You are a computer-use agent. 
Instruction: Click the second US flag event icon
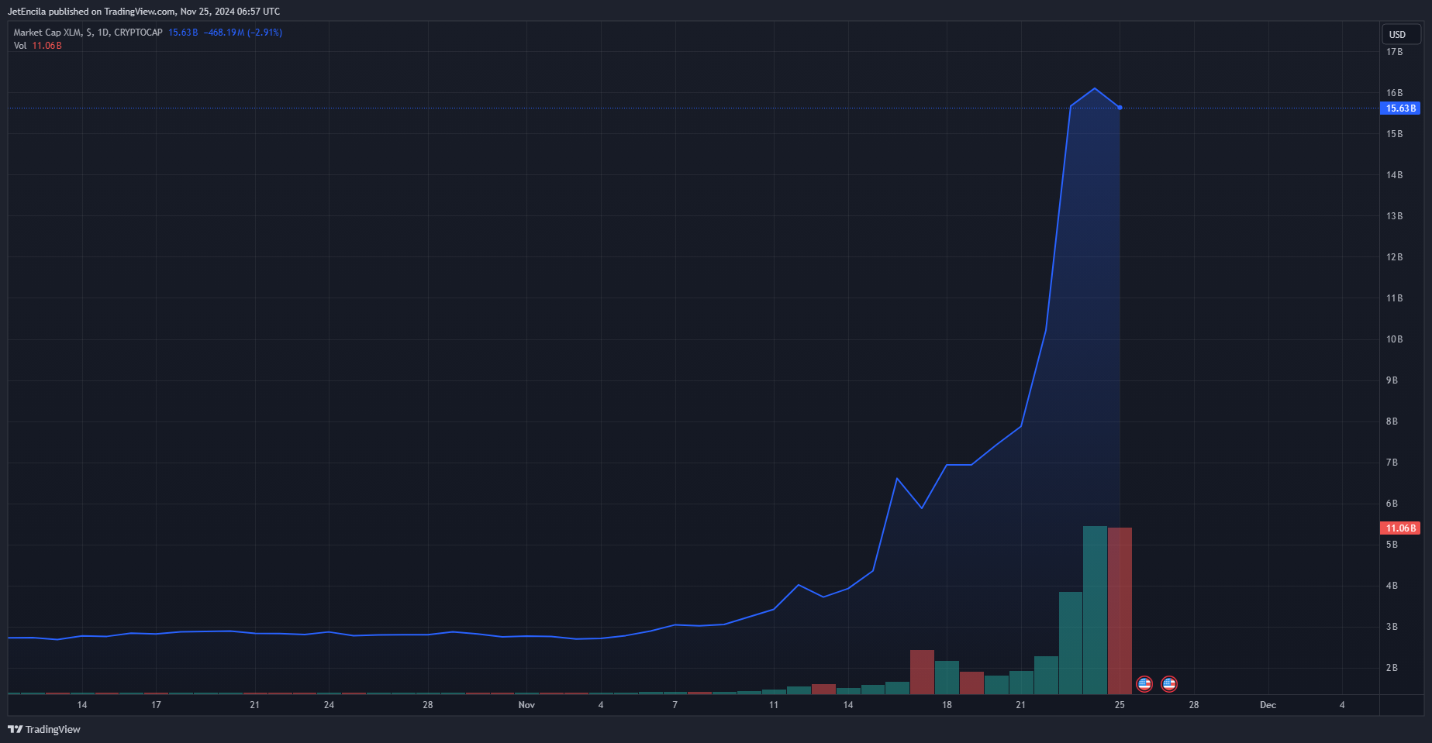[x=1168, y=683]
